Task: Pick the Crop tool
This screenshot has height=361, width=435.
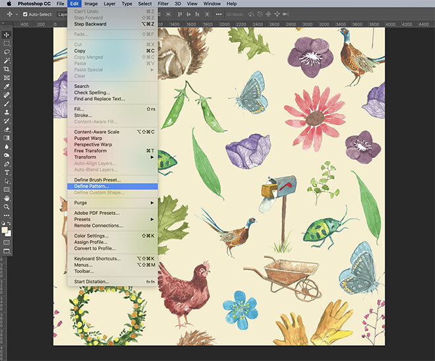Action: [7, 69]
